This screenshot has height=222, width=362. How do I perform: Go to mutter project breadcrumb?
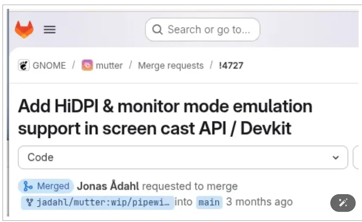click(109, 65)
